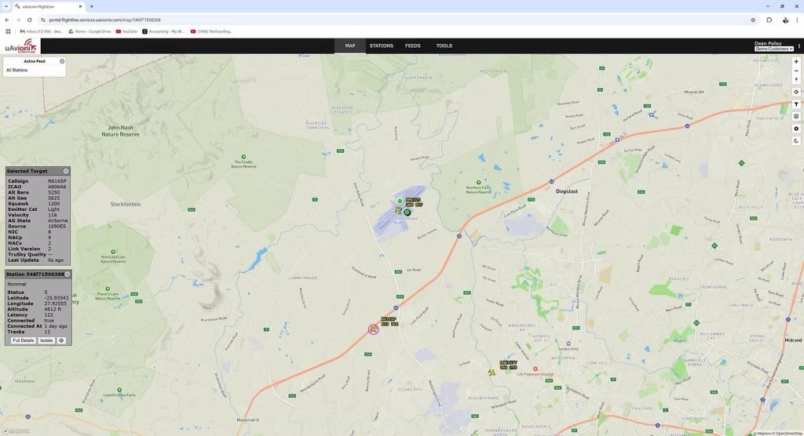This screenshot has width=804, height=436.
Task: Open the map layers control
Action: [x=796, y=116]
